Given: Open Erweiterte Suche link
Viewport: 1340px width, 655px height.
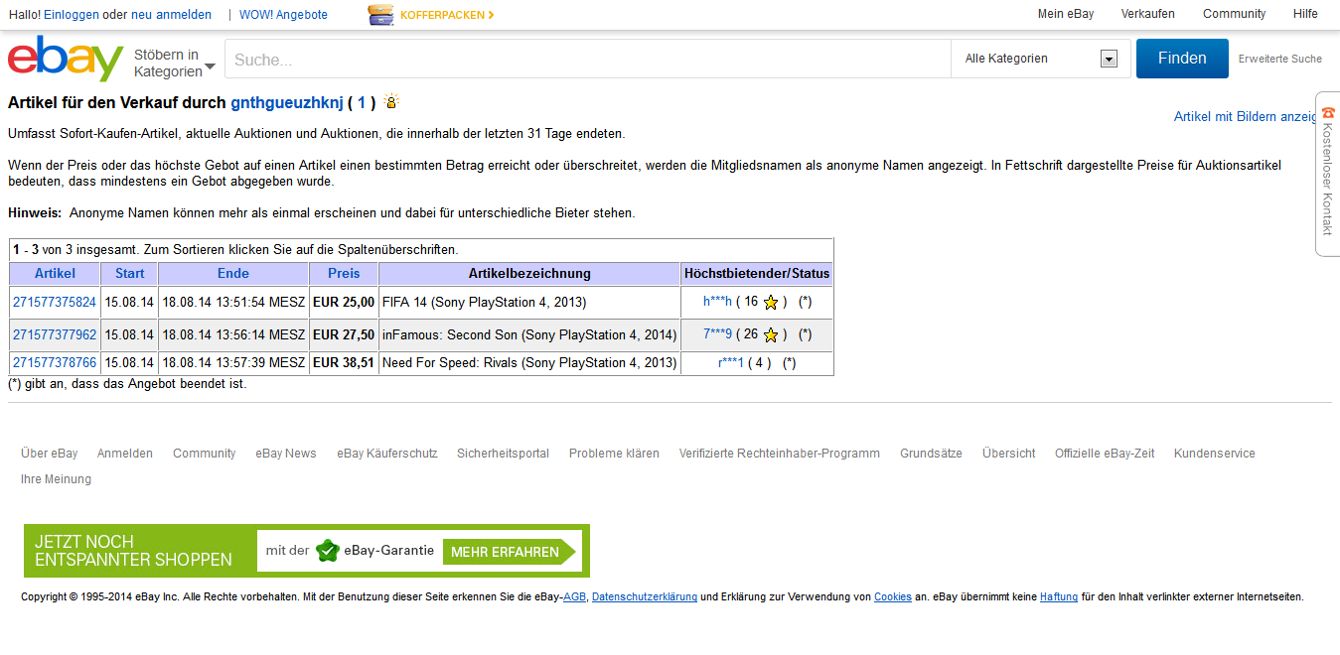Looking at the screenshot, I should pos(1280,59).
